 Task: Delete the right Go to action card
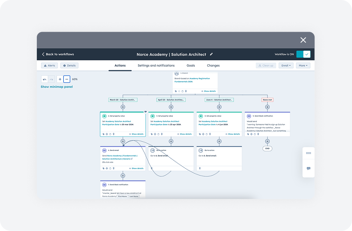[200, 168]
